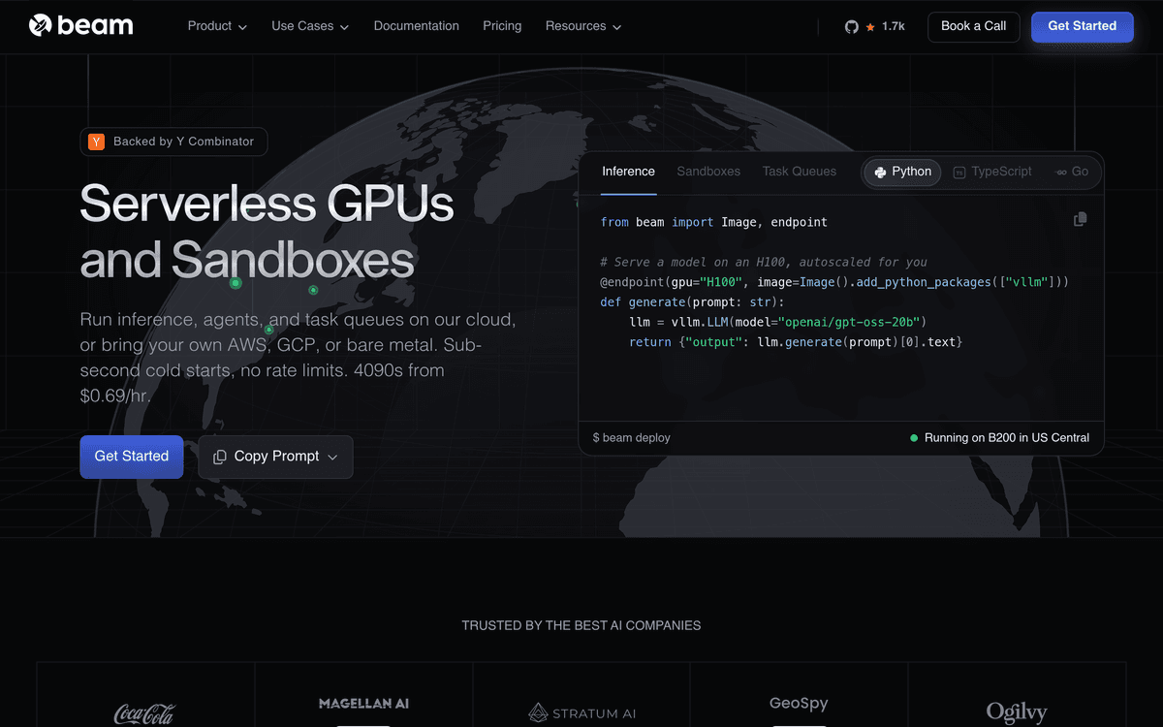The image size is (1163, 727).
Task: Go to the Pricing page
Action: point(502,26)
